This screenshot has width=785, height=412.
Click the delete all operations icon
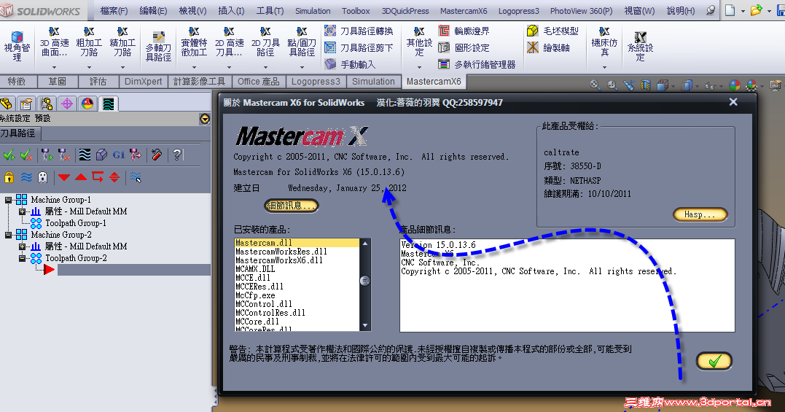coord(157,155)
